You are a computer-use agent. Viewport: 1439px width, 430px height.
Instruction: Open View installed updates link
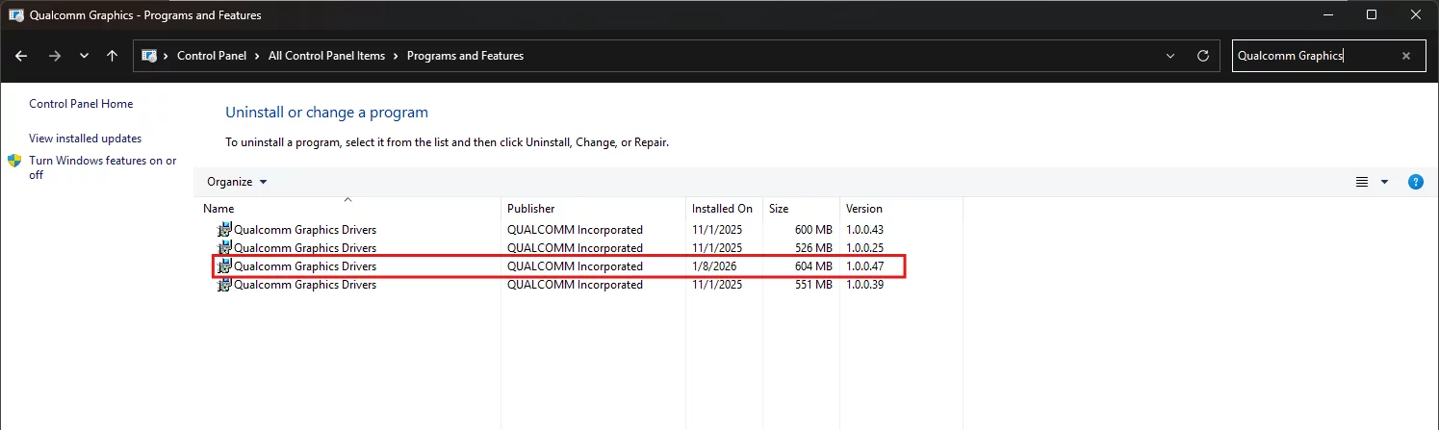(85, 139)
